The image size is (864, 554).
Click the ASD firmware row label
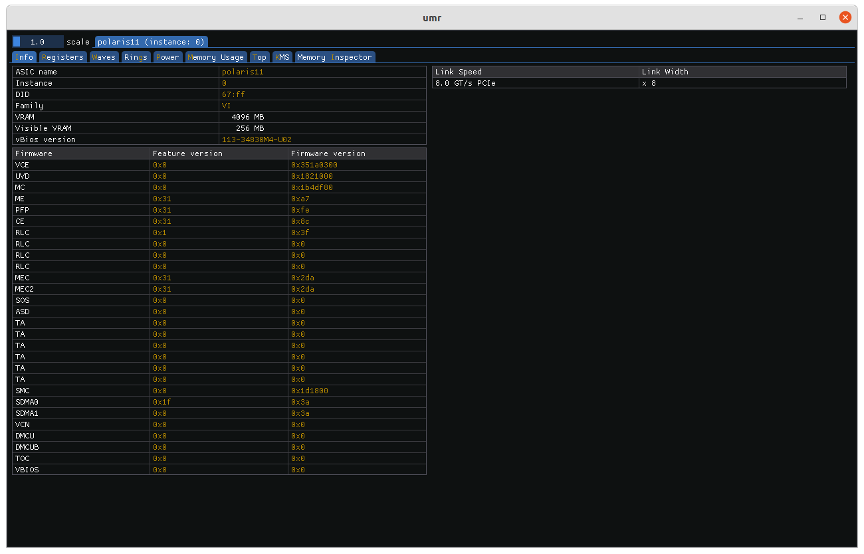coord(23,312)
